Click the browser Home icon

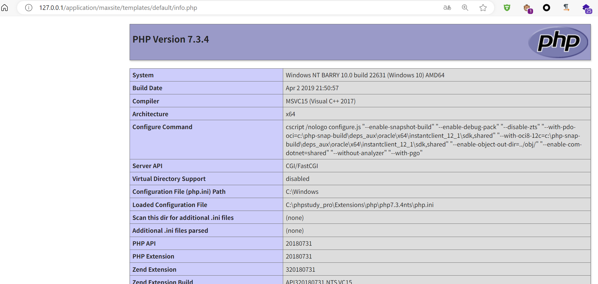tap(5, 7)
